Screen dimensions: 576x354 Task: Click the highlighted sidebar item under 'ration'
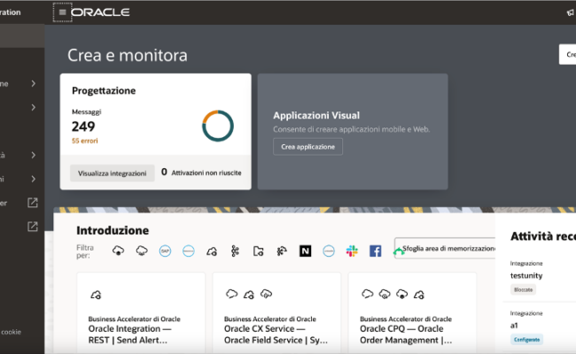(22, 36)
